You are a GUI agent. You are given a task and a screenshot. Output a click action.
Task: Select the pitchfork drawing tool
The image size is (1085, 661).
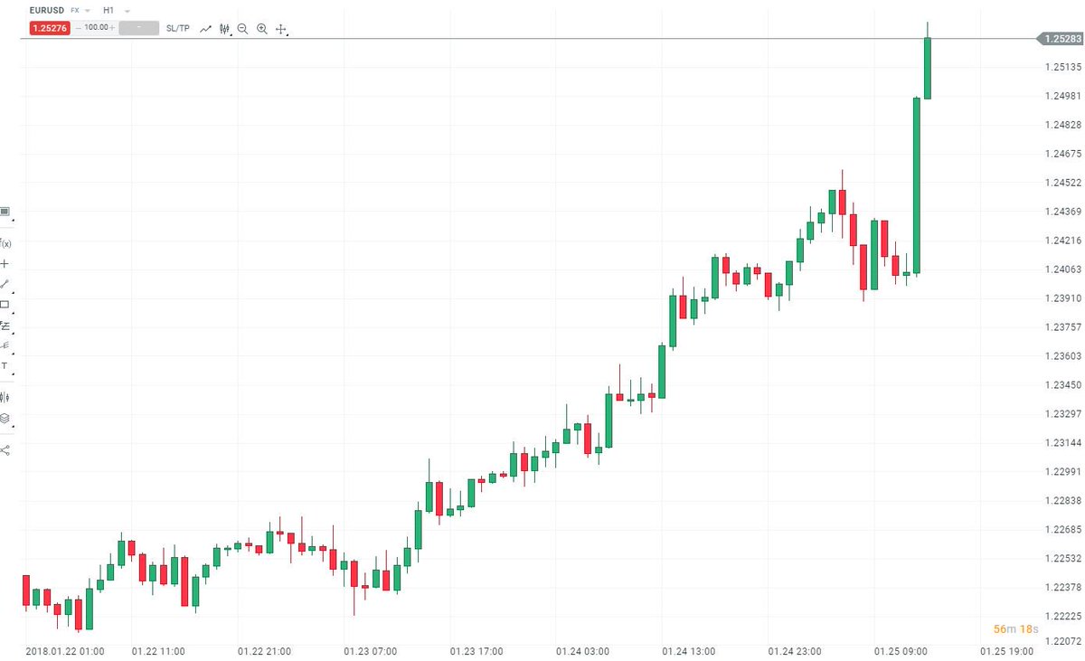click(5, 345)
